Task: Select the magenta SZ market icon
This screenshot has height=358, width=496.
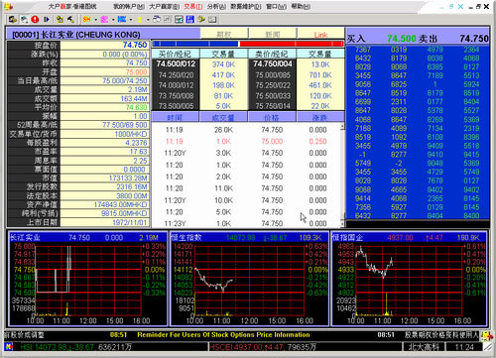Action: coord(104,20)
